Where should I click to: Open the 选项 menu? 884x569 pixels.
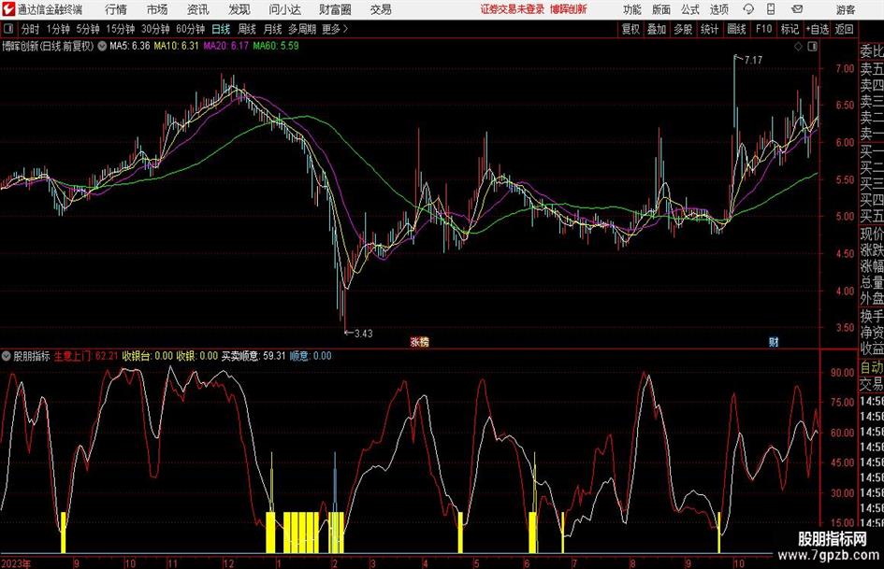point(718,9)
